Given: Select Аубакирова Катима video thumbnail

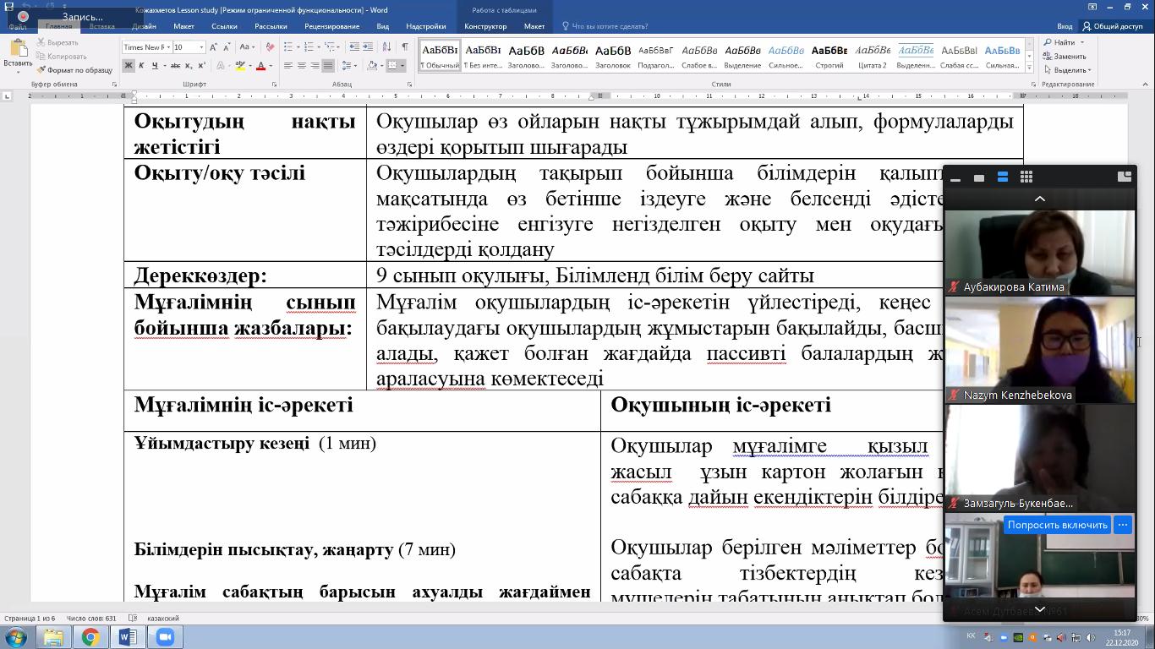Looking at the screenshot, I should click(x=1040, y=254).
